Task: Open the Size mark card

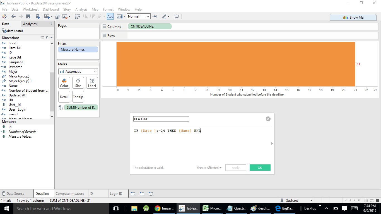Action: tap(78, 83)
